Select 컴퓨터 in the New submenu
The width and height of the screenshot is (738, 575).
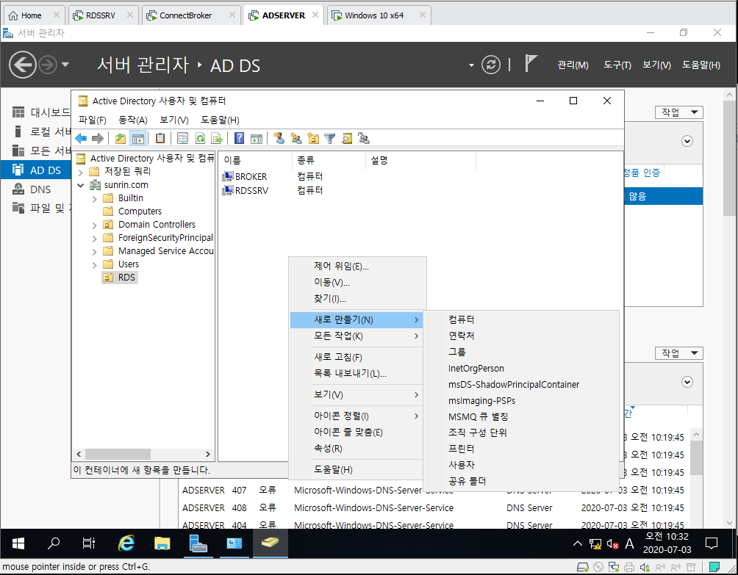[521, 319]
